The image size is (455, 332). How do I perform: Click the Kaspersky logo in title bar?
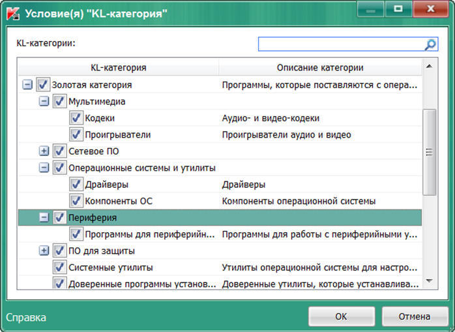point(13,13)
